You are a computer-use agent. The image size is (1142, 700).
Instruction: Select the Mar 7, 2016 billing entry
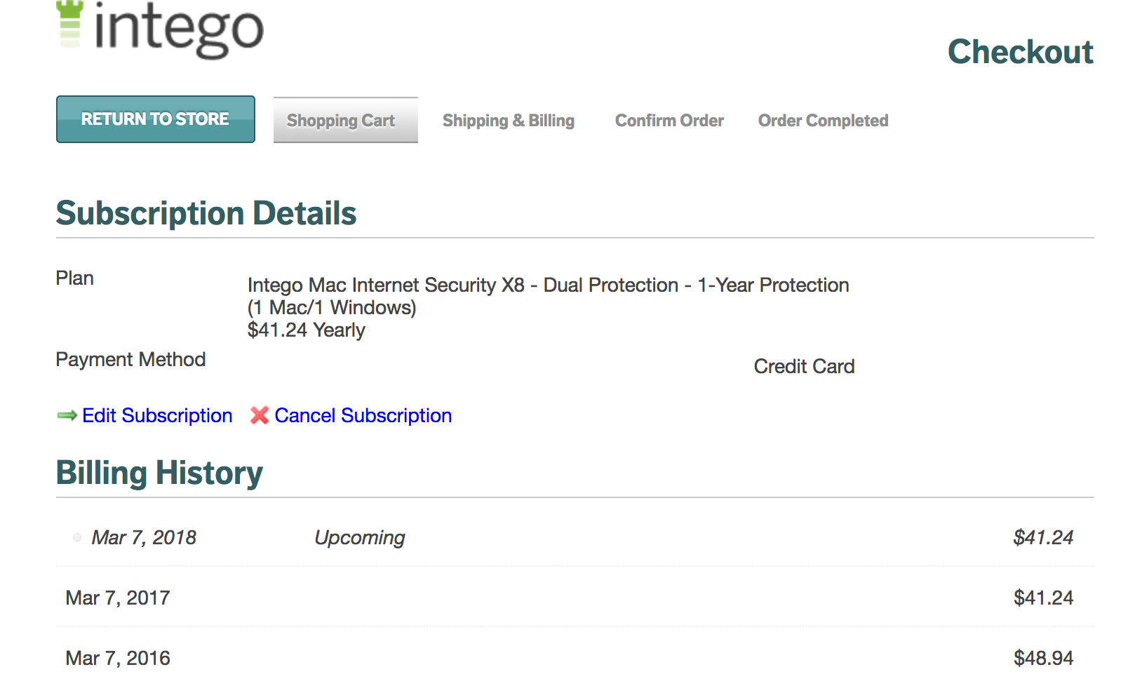click(575, 658)
